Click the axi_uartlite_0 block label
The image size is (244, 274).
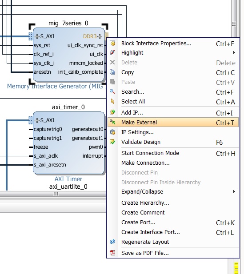68,187
